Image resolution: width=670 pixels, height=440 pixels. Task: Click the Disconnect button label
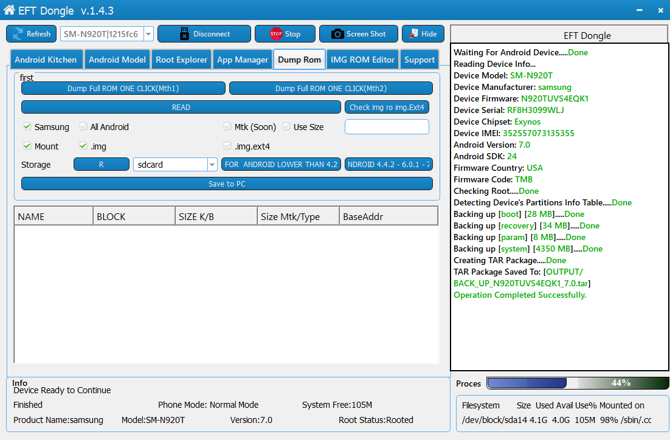[x=212, y=34]
